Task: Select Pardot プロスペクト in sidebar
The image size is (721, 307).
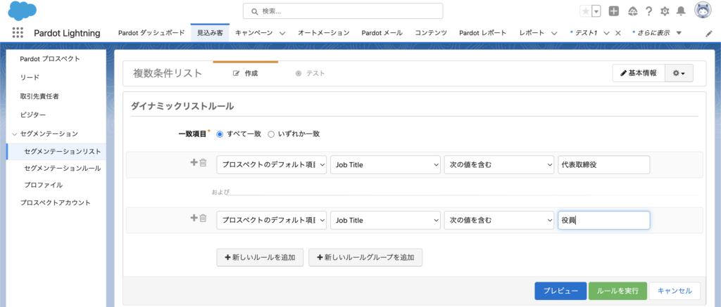Action: click(x=50, y=59)
